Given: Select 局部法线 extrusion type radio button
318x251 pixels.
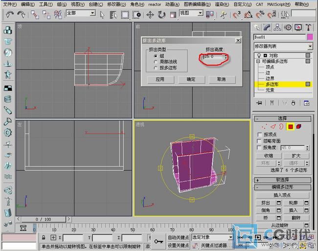Looking at the screenshot, I should pyautogui.click(x=156, y=62).
